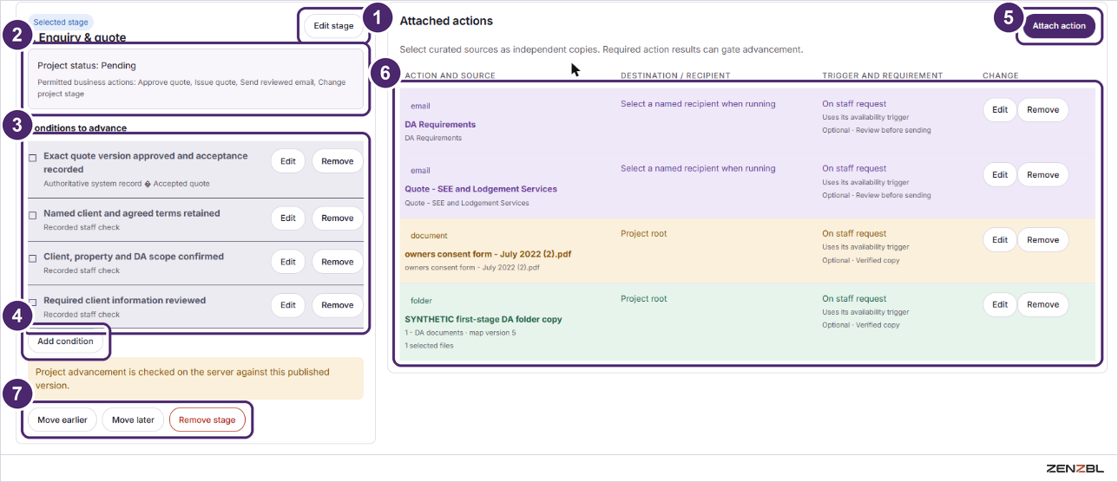Click '1 selected files' in folder row
The height and width of the screenshot is (482, 1118).
(429, 346)
